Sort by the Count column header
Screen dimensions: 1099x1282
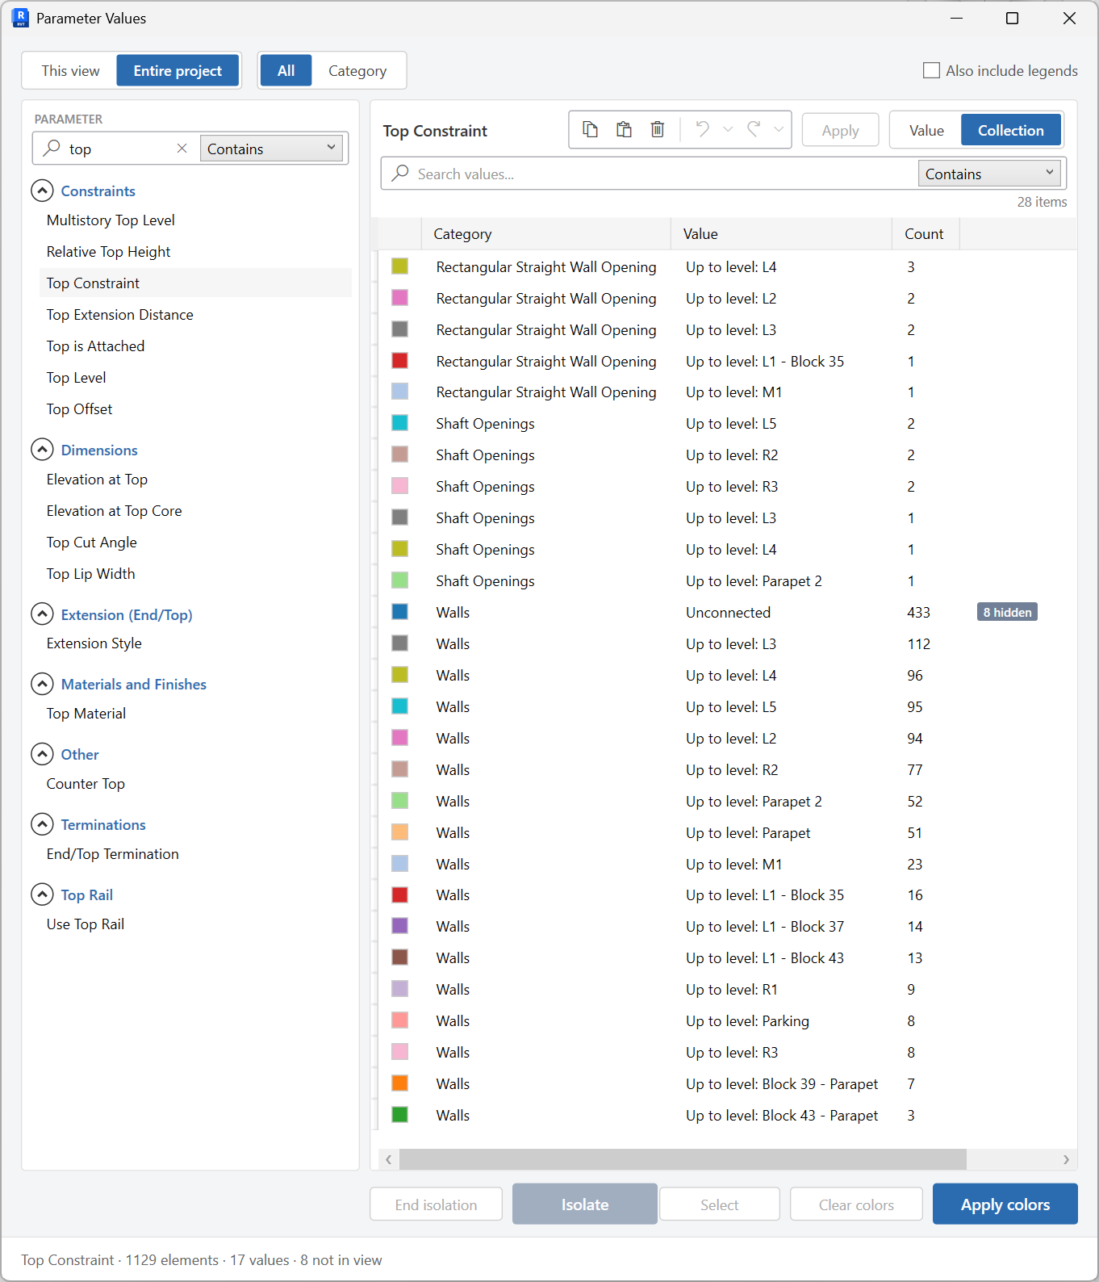click(926, 234)
